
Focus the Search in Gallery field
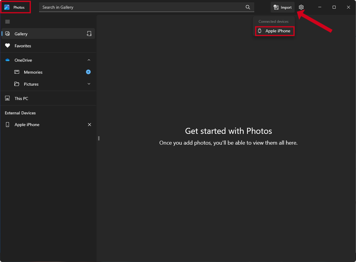[147, 7]
